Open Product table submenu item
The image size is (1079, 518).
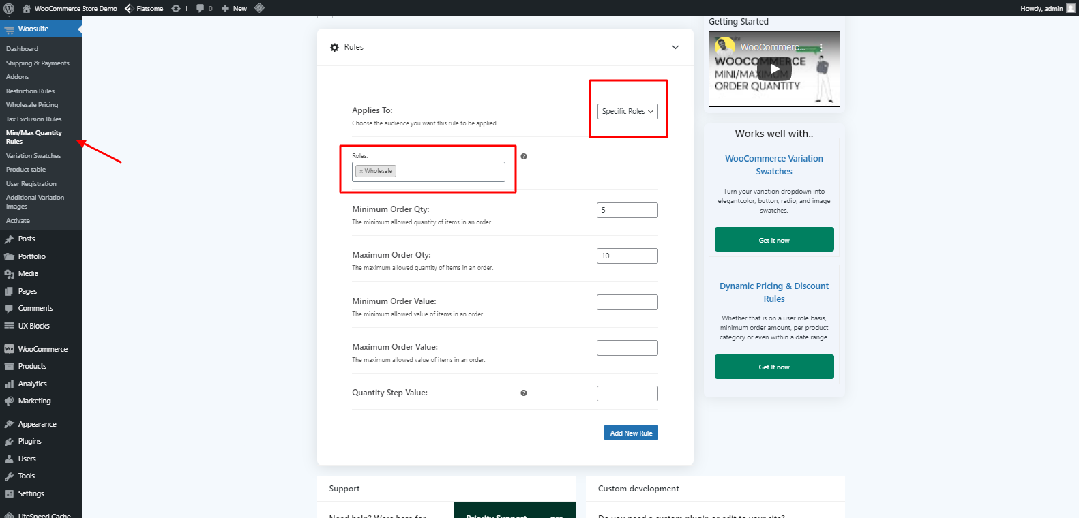[x=26, y=170]
